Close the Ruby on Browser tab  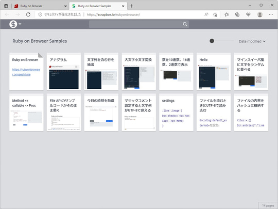point(65,6)
